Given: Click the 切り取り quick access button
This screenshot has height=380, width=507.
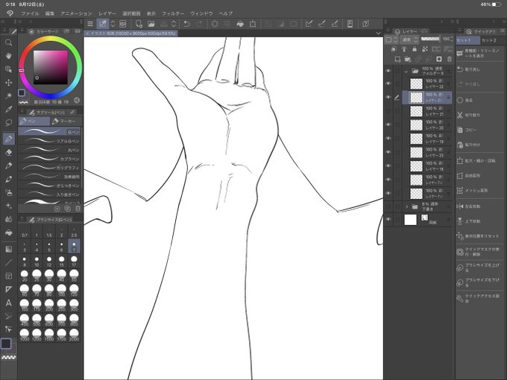Looking at the screenshot, I should [480, 115].
